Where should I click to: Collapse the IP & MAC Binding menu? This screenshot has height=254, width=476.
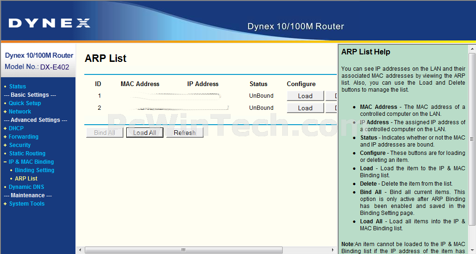pos(31,162)
